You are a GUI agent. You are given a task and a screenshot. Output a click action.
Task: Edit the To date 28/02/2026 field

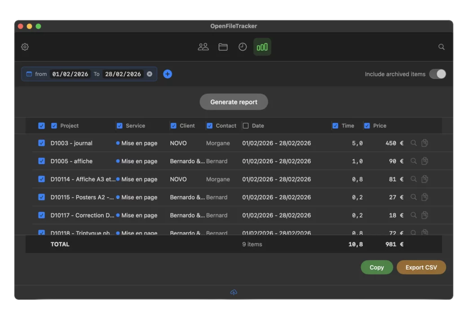click(x=123, y=74)
